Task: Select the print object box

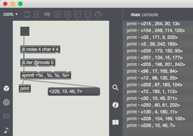Action: 25,89
